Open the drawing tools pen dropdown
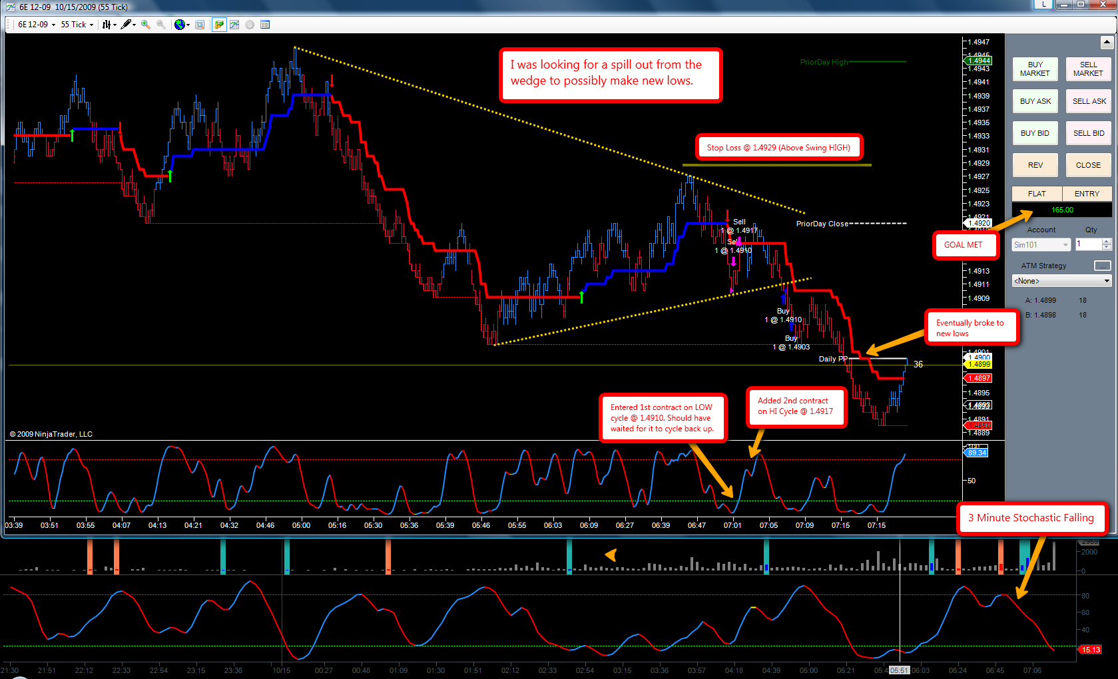Screen dimensions: 1118x679 128,25
